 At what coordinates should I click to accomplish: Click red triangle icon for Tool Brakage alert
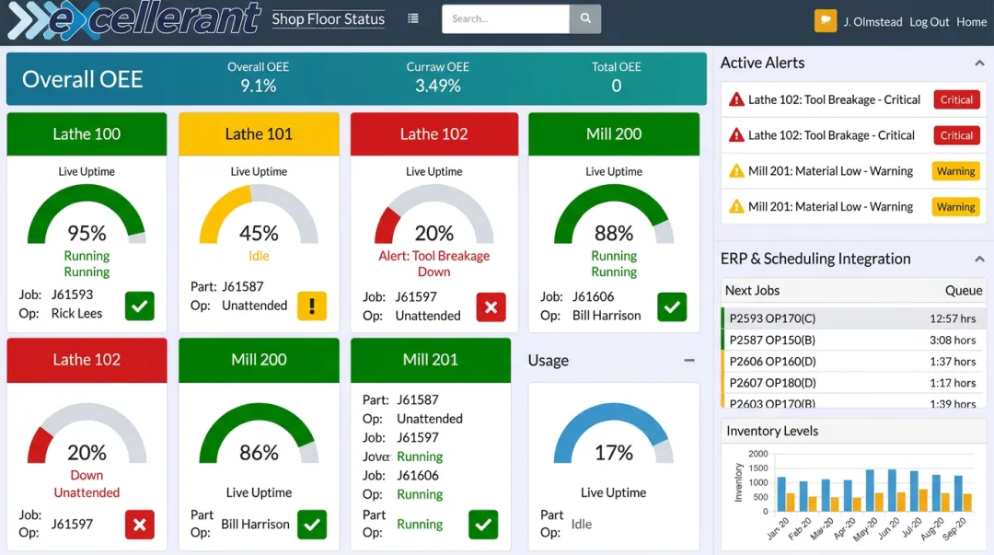point(736,135)
